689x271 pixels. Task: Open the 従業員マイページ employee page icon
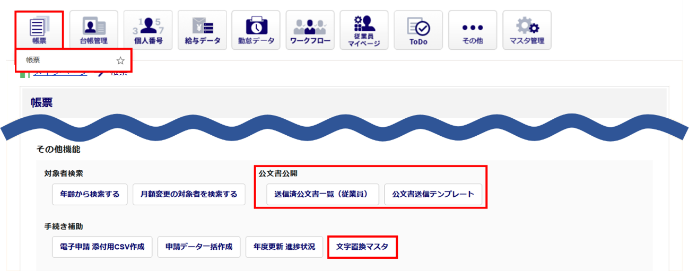(364, 30)
